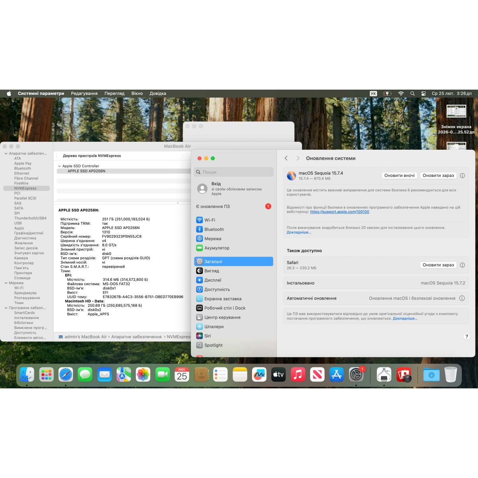Open Екранна заставка settings
This screenshot has height=478, width=478.
tap(233, 299)
